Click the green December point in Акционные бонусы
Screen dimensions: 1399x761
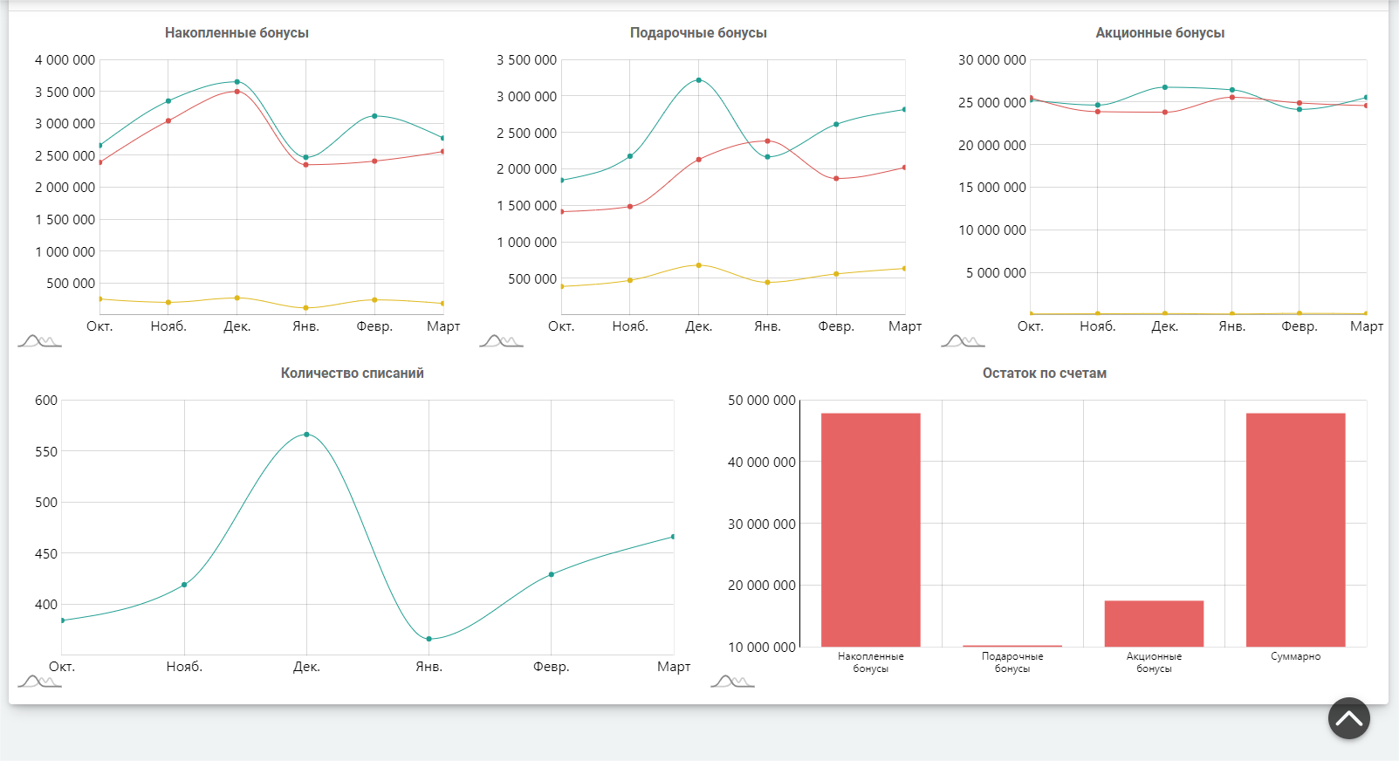click(x=1164, y=87)
